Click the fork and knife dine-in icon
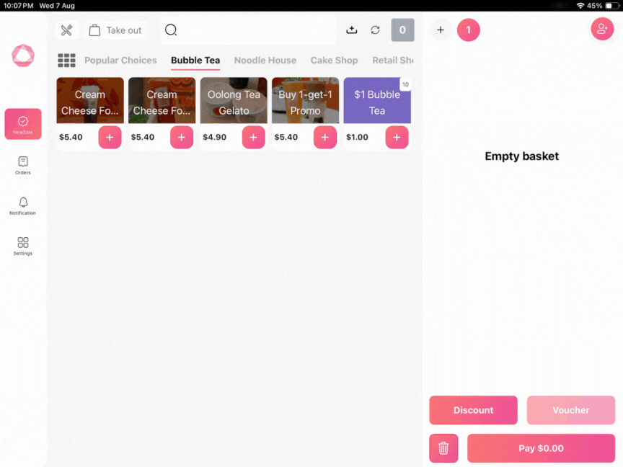The width and height of the screenshot is (623, 467). coord(67,30)
